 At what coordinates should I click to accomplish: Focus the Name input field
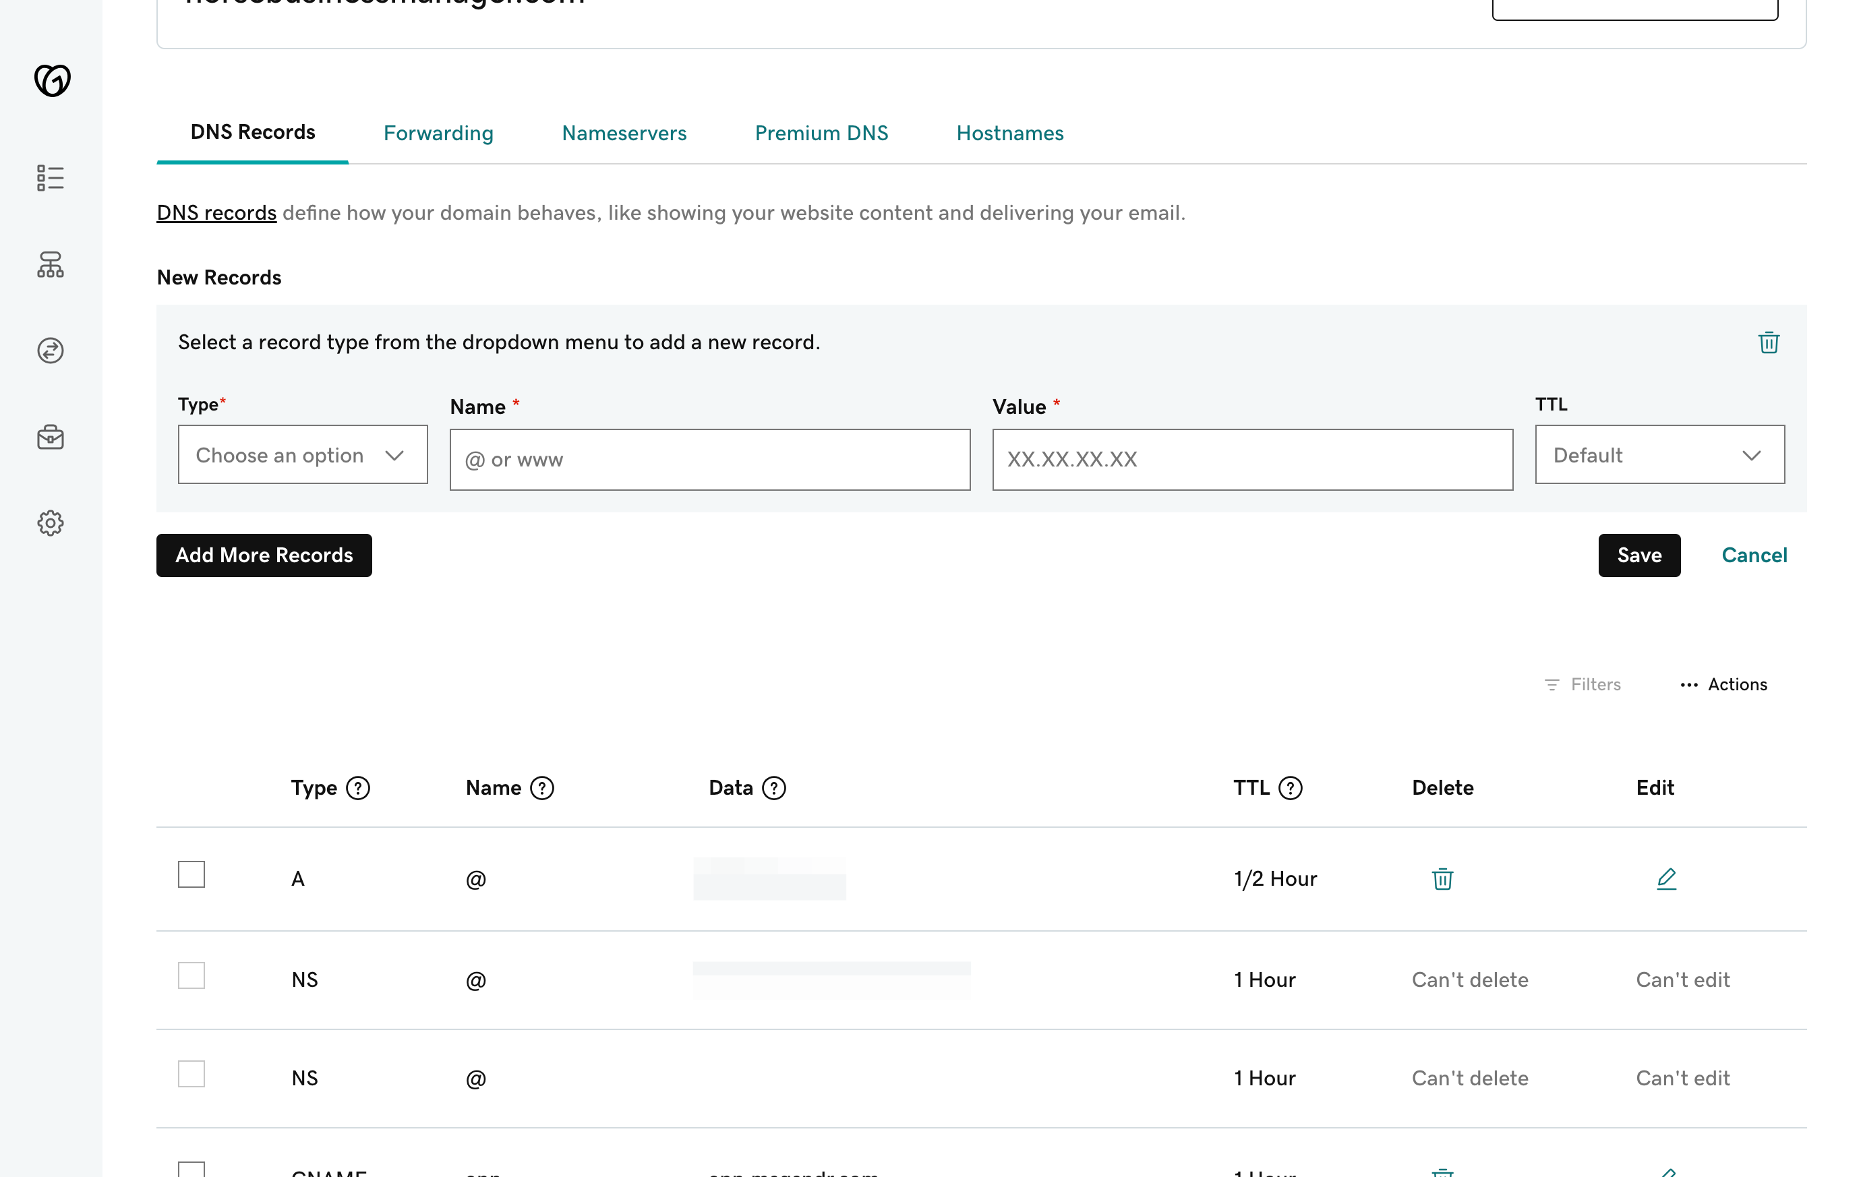click(709, 460)
